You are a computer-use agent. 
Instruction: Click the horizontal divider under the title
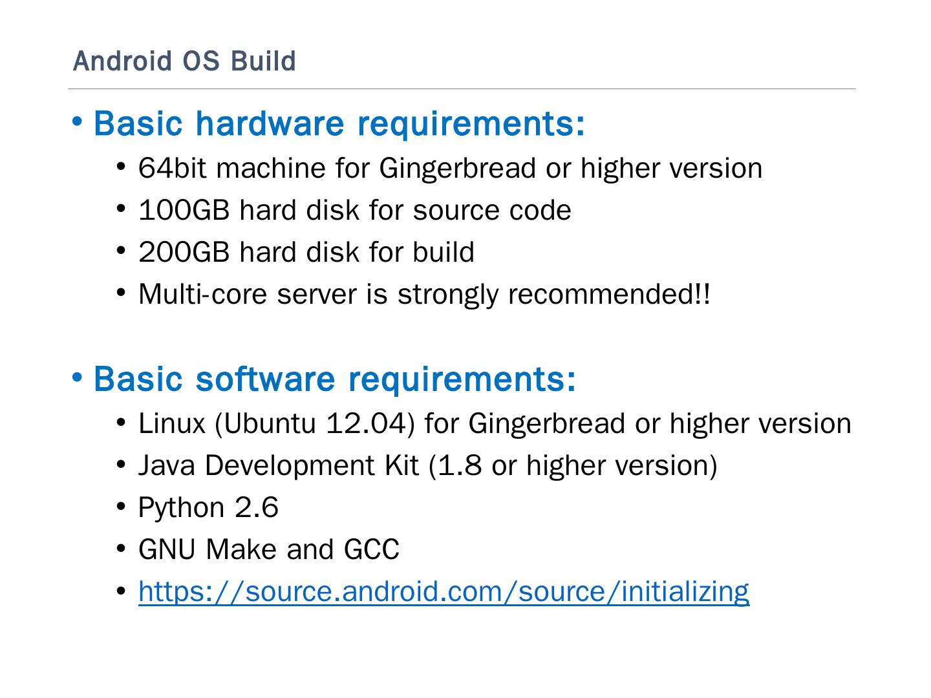[x=462, y=89]
